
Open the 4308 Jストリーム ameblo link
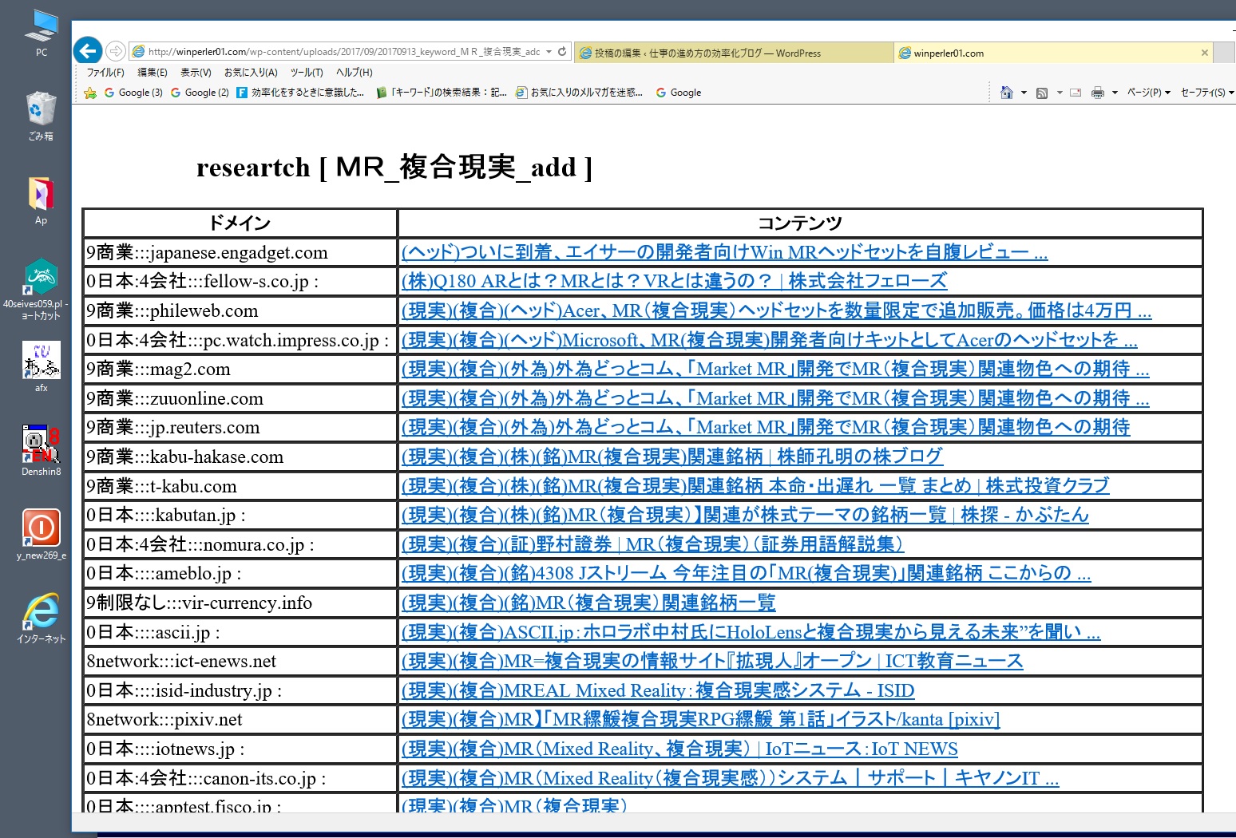[x=746, y=573]
